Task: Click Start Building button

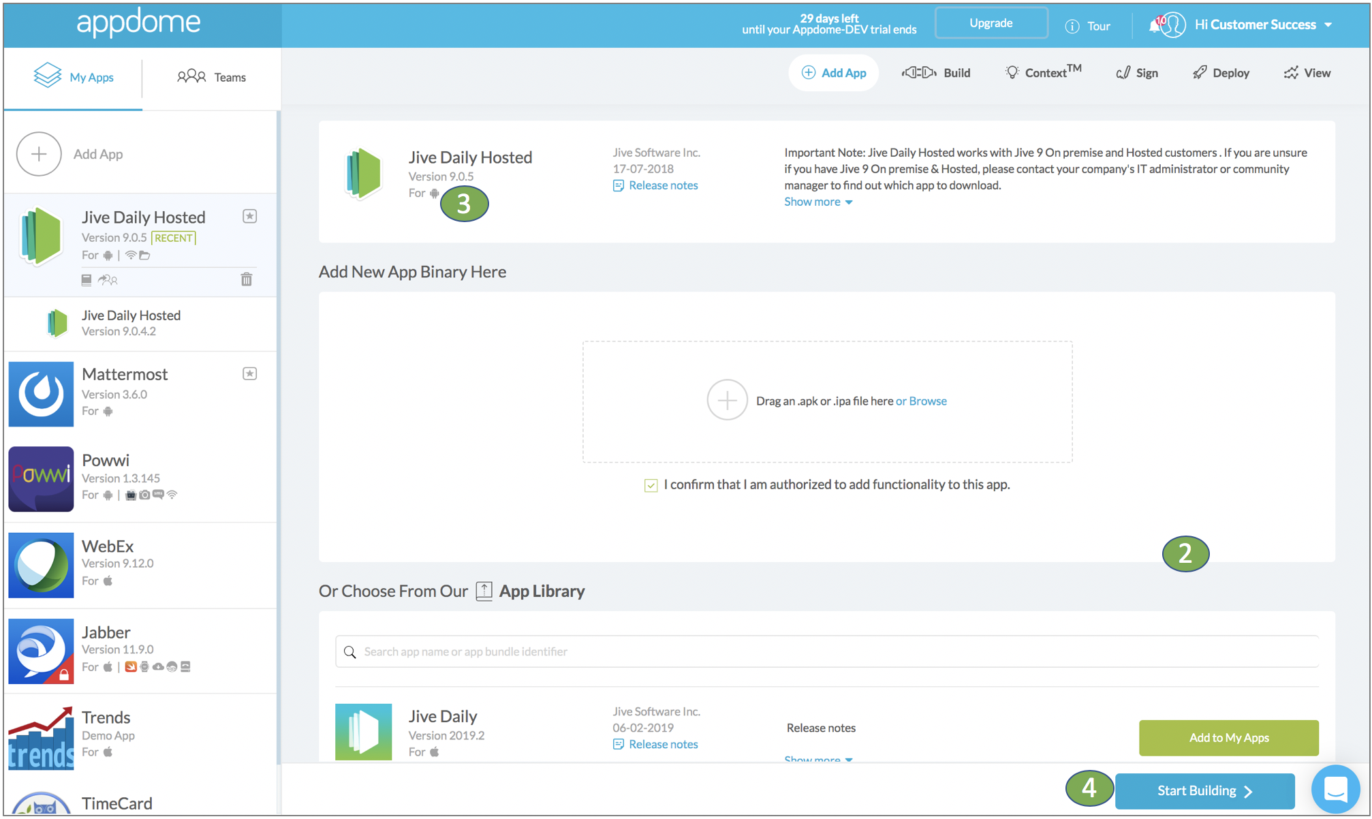Action: pyautogui.click(x=1204, y=790)
